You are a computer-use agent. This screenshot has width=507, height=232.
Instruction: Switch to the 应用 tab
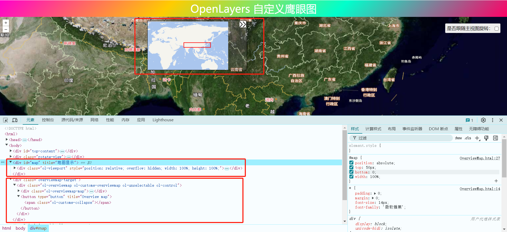pyautogui.click(x=141, y=120)
